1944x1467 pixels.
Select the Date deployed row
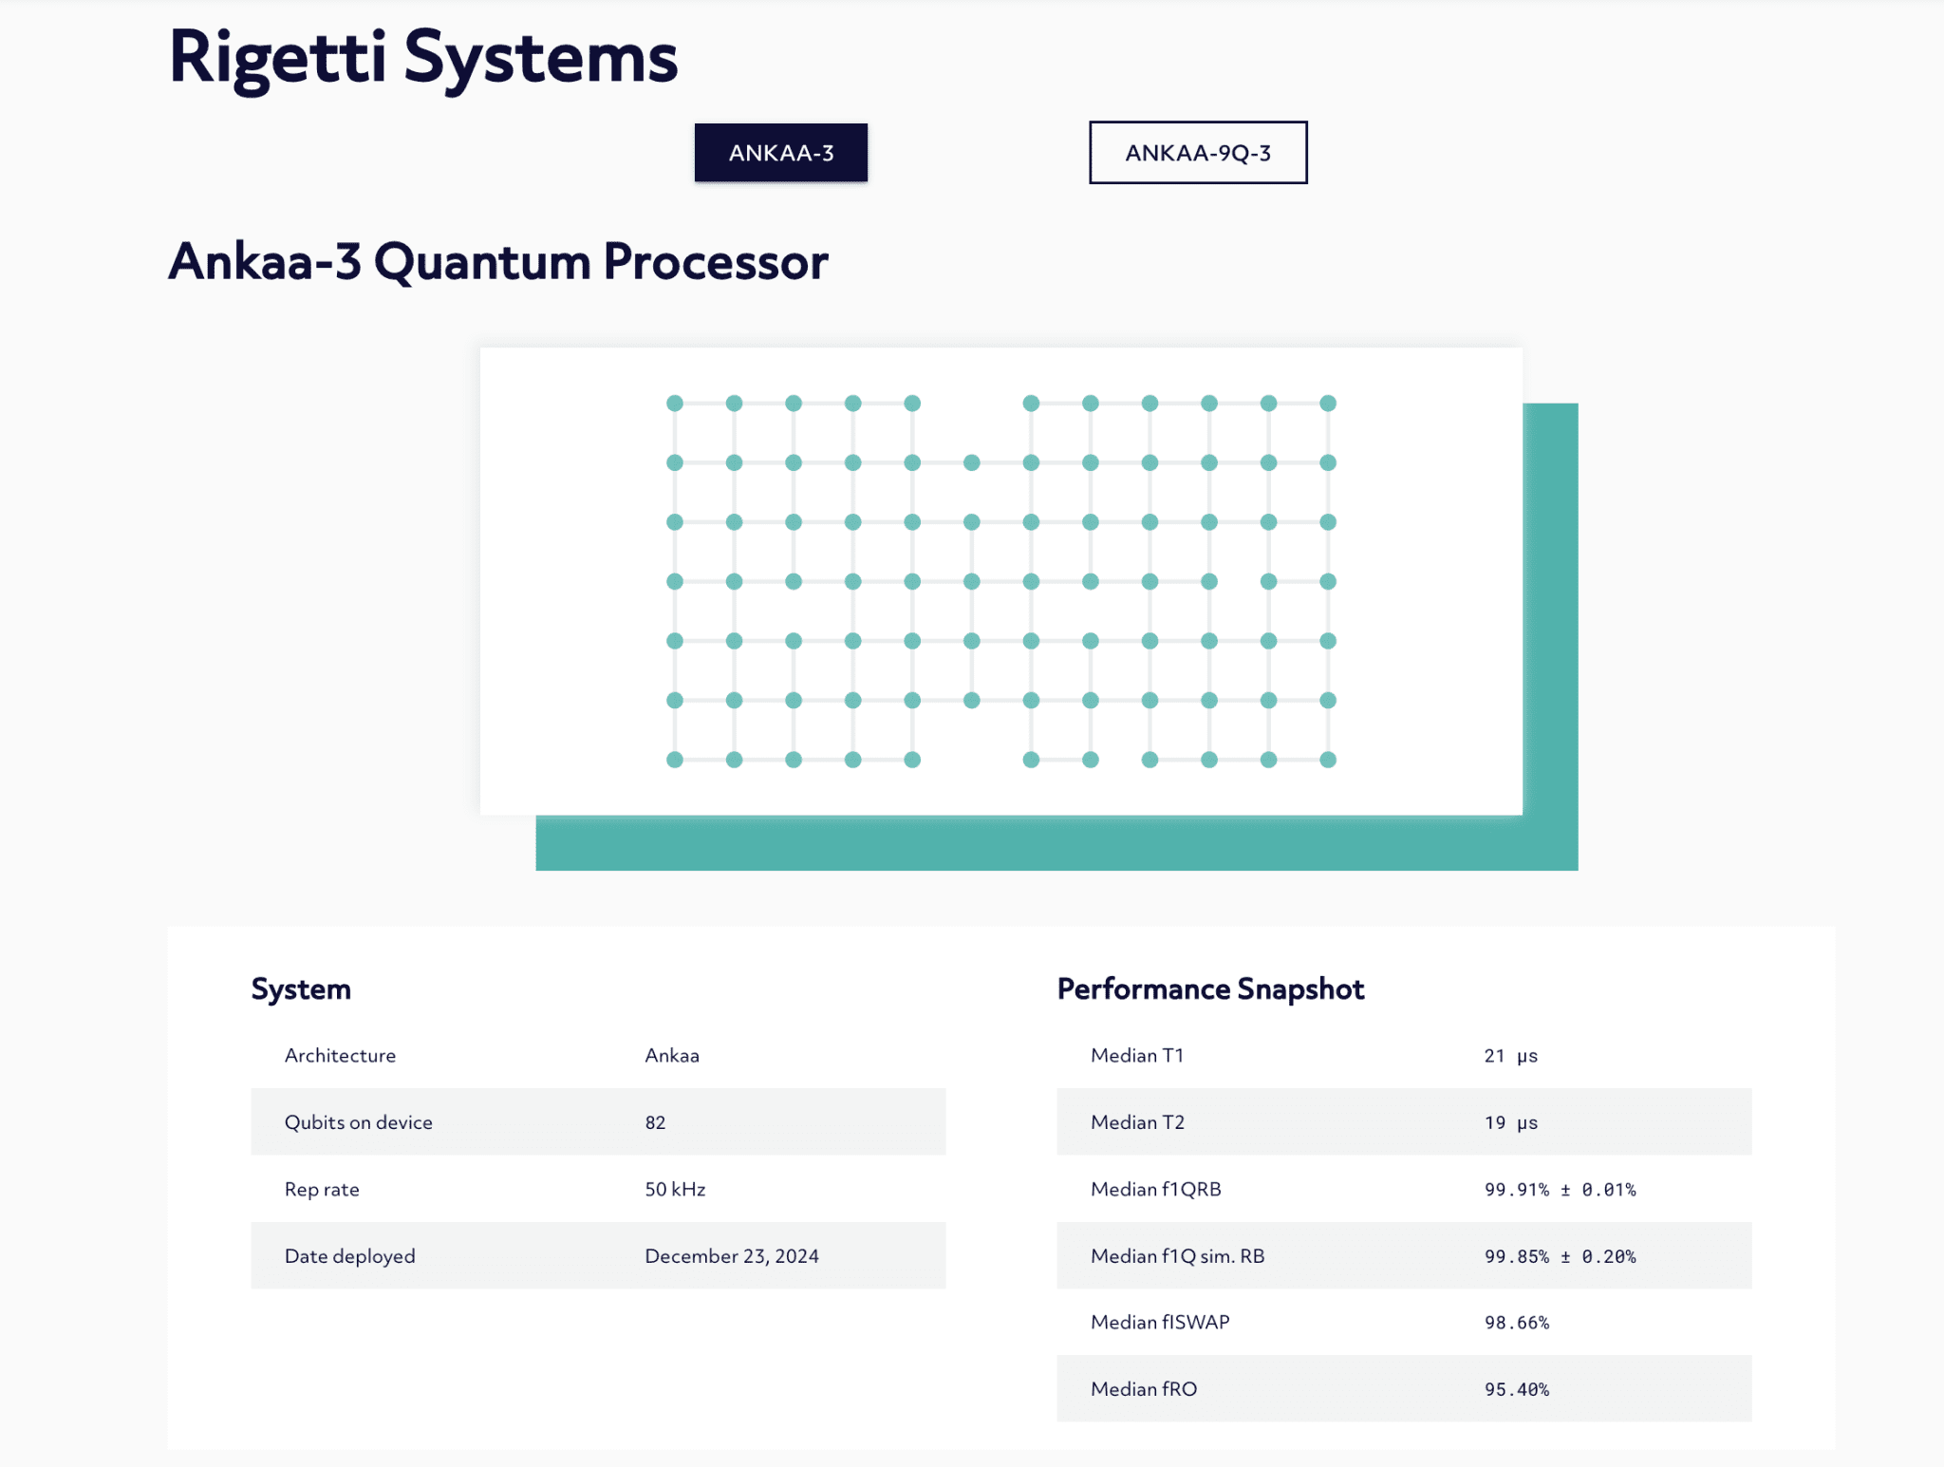click(598, 1255)
